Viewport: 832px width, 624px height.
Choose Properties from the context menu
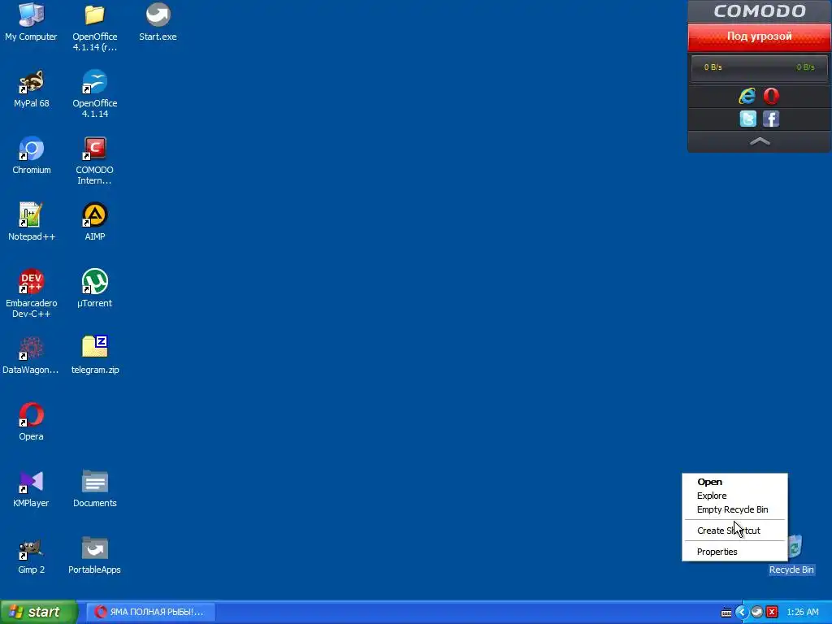(734, 552)
